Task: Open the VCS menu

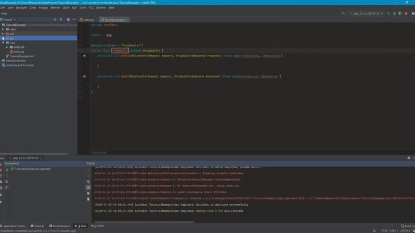Action: tap(91, 8)
